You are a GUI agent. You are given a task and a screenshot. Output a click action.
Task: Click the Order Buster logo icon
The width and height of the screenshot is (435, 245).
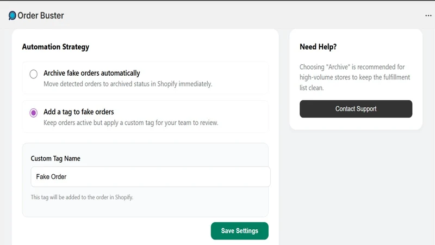[12, 16]
